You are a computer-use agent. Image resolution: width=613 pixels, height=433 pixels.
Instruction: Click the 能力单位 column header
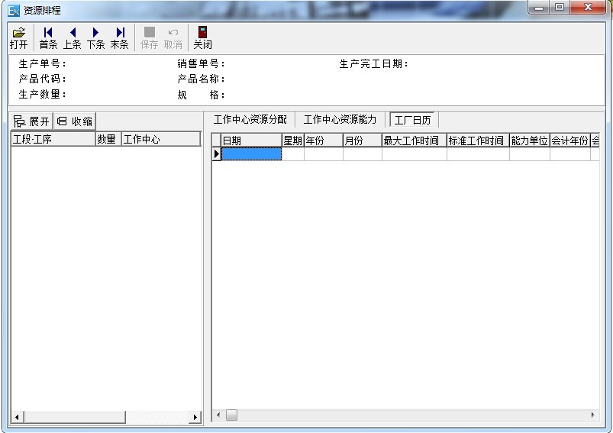point(530,141)
